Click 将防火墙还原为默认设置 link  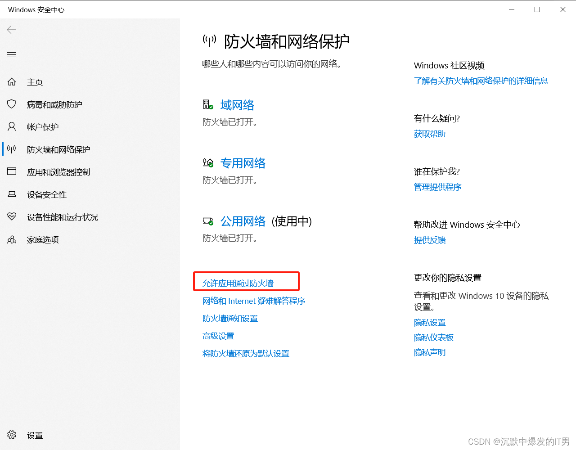[246, 353]
